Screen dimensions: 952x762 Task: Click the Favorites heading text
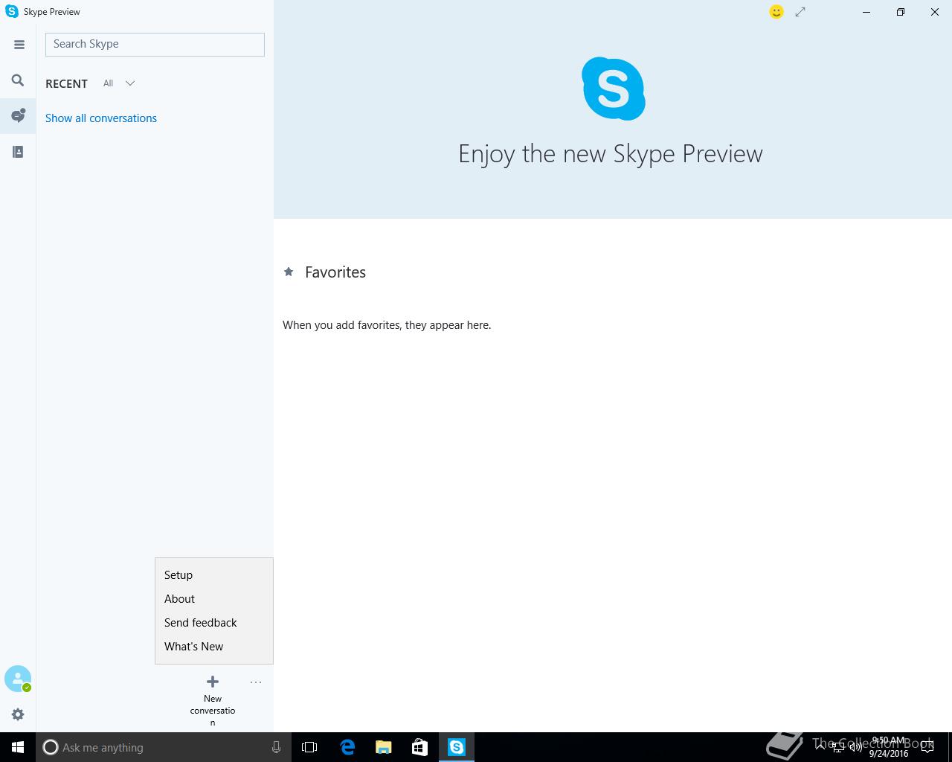pyautogui.click(x=335, y=272)
